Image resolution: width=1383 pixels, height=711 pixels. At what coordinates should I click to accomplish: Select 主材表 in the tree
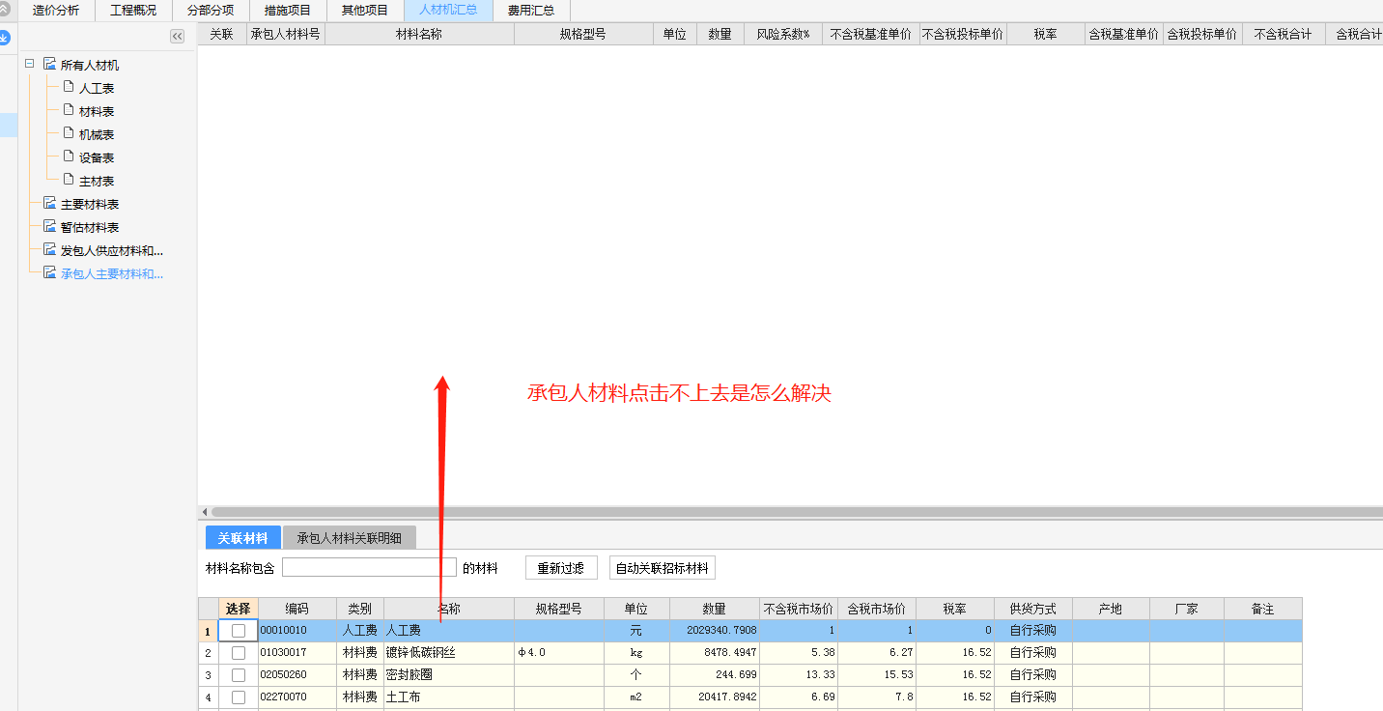(x=97, y=181)
